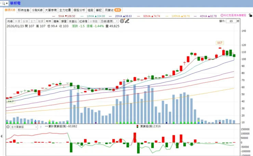This screenshot has height=156, width=253.
Task: Click the 量 49,825 volume value
Action: point(112,26)
